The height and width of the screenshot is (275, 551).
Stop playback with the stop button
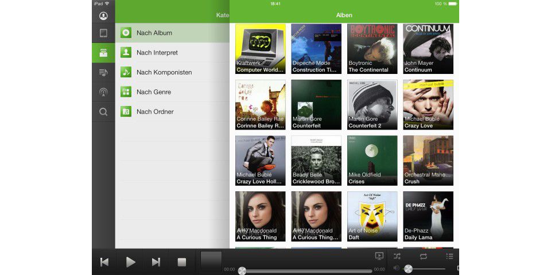(x=182, y=262)
